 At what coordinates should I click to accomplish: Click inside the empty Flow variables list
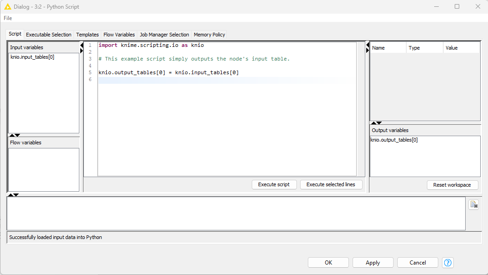pyautogui.click(x=44, y=170)
